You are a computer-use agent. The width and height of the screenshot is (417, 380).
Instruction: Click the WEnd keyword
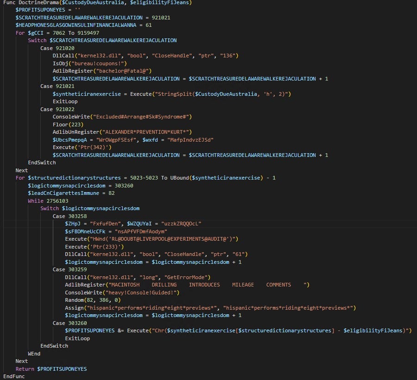[x=34, y=353]
